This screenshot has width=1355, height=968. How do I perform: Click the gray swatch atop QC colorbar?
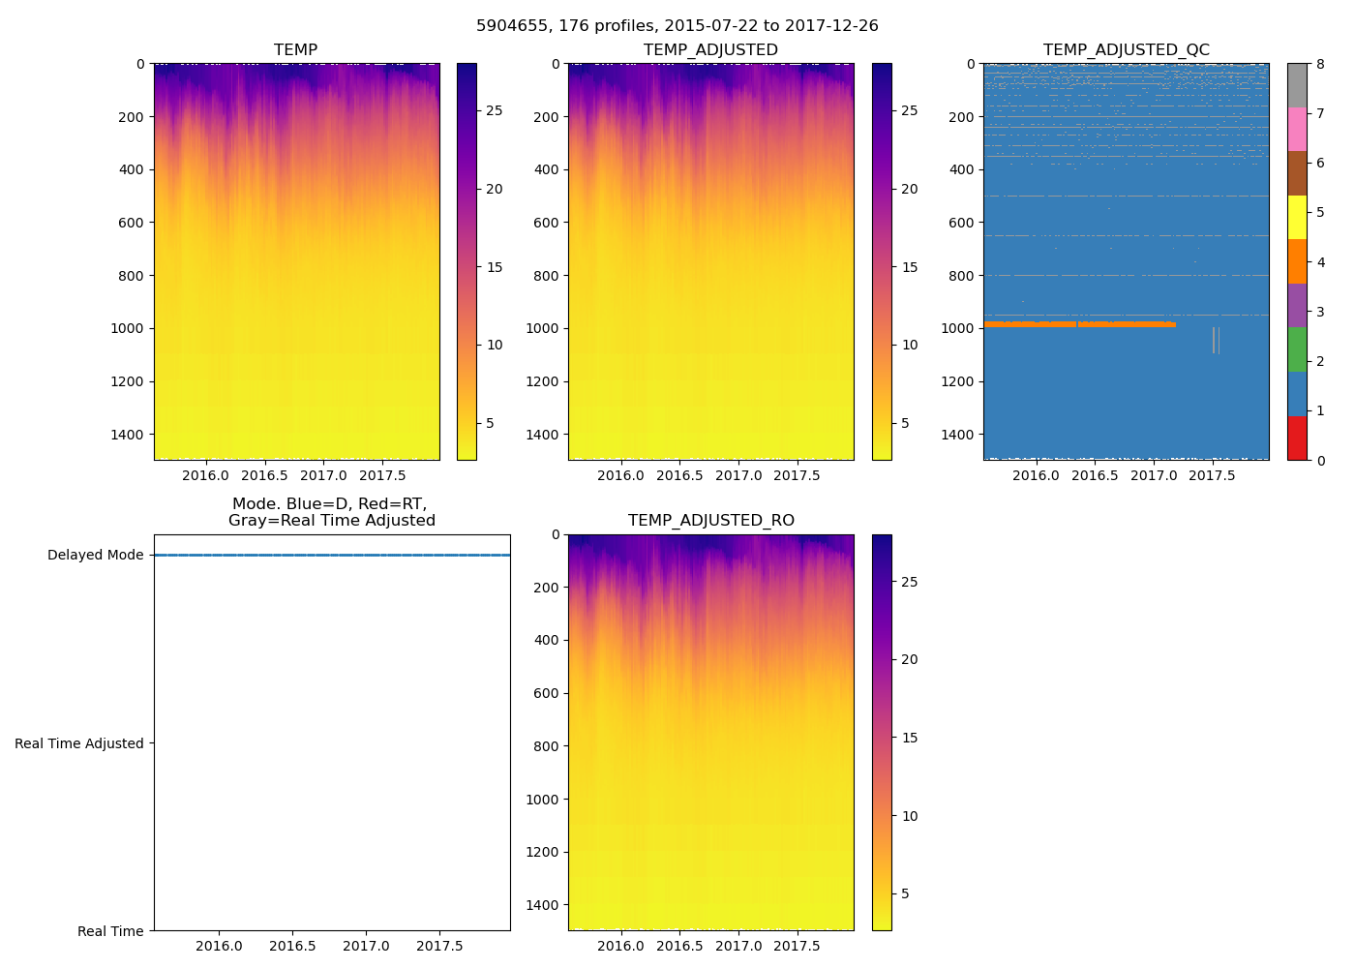point(1297,85)
